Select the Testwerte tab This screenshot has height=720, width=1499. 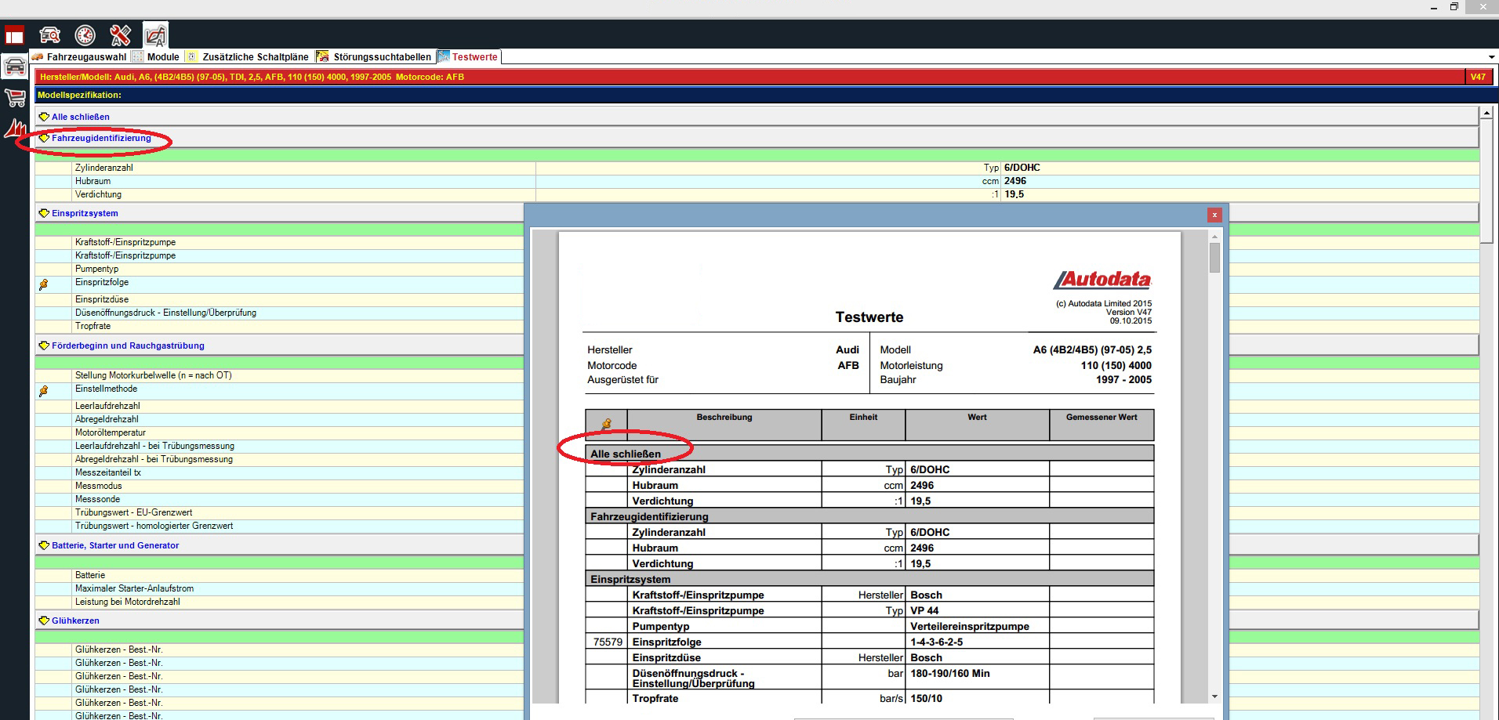tap(468, 57)
